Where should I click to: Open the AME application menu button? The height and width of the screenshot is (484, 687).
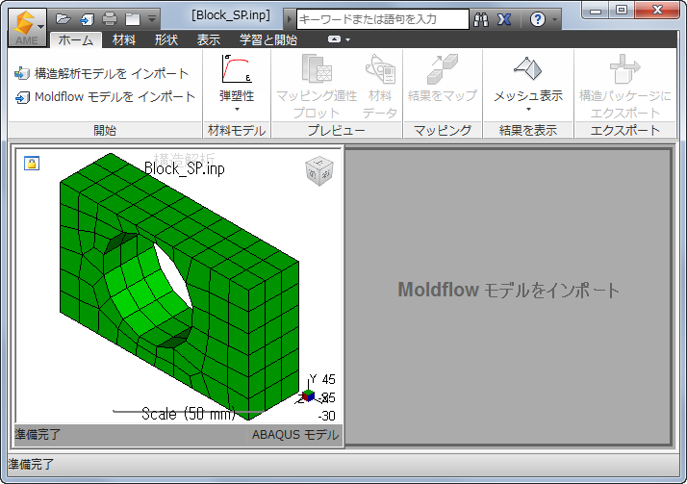(27, 28)
